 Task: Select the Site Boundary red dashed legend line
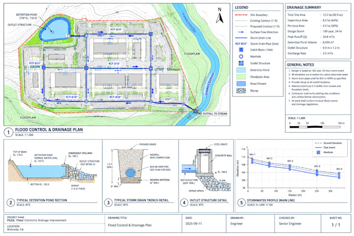click(x=241, y=15)
